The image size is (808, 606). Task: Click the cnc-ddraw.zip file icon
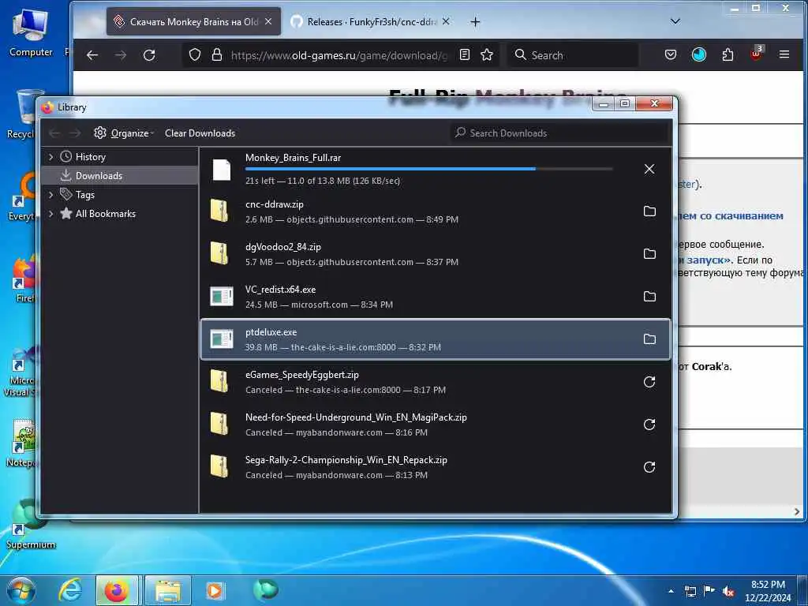click(x=221, y=211)
